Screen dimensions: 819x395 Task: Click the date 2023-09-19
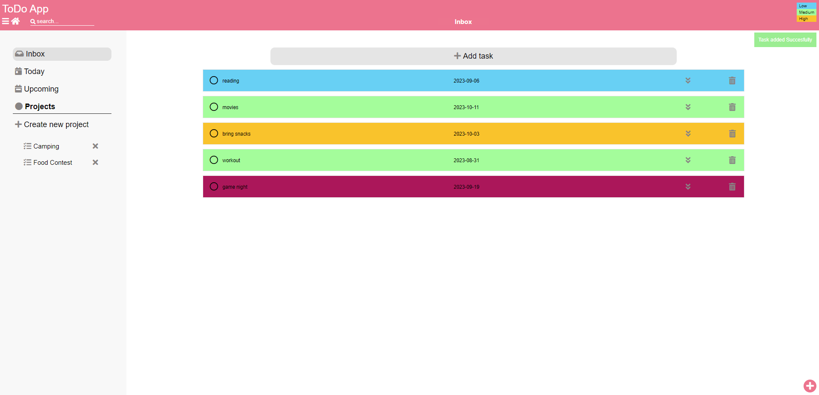(466, 187)
